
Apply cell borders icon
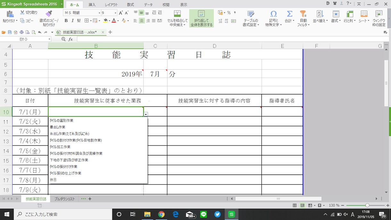point(86,21)
